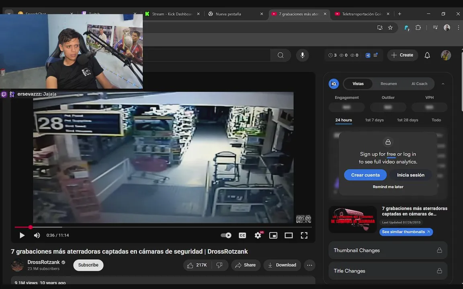Click the vidIQ blue logo in header
Image resolution: width=463 pixels, height=289 pixels.
(368, 55)
